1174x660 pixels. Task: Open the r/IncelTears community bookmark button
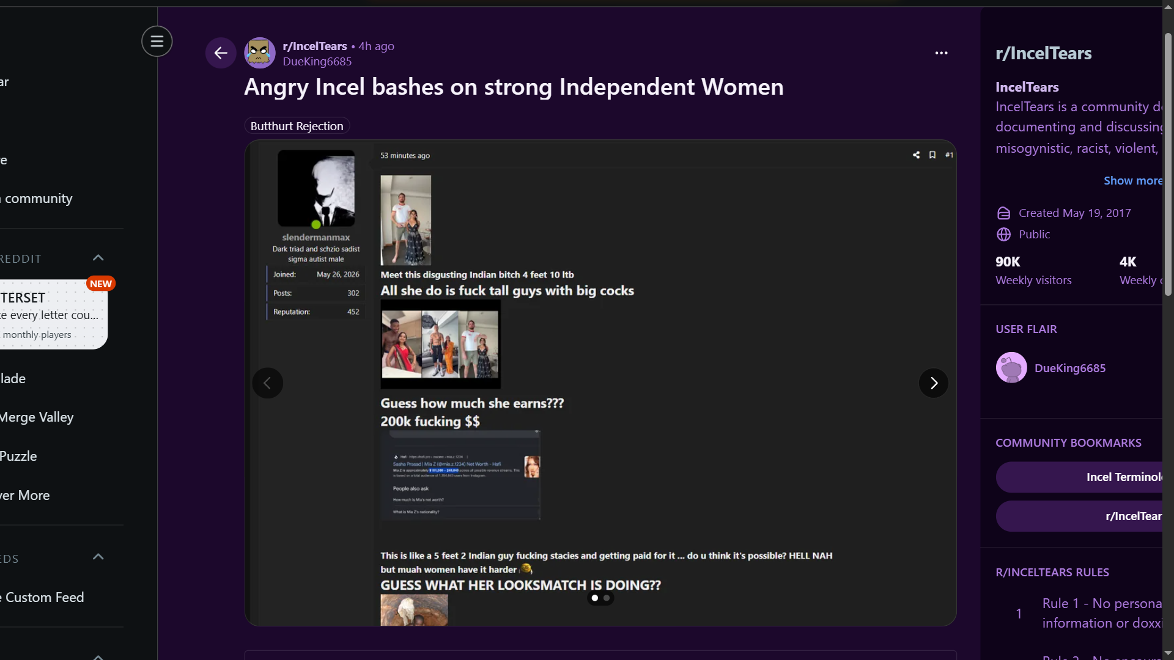point(1079,516)
